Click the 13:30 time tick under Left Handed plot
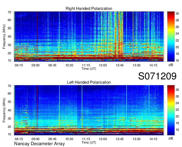This screenshot has height=147, width=182. click(x=136, y=139)
